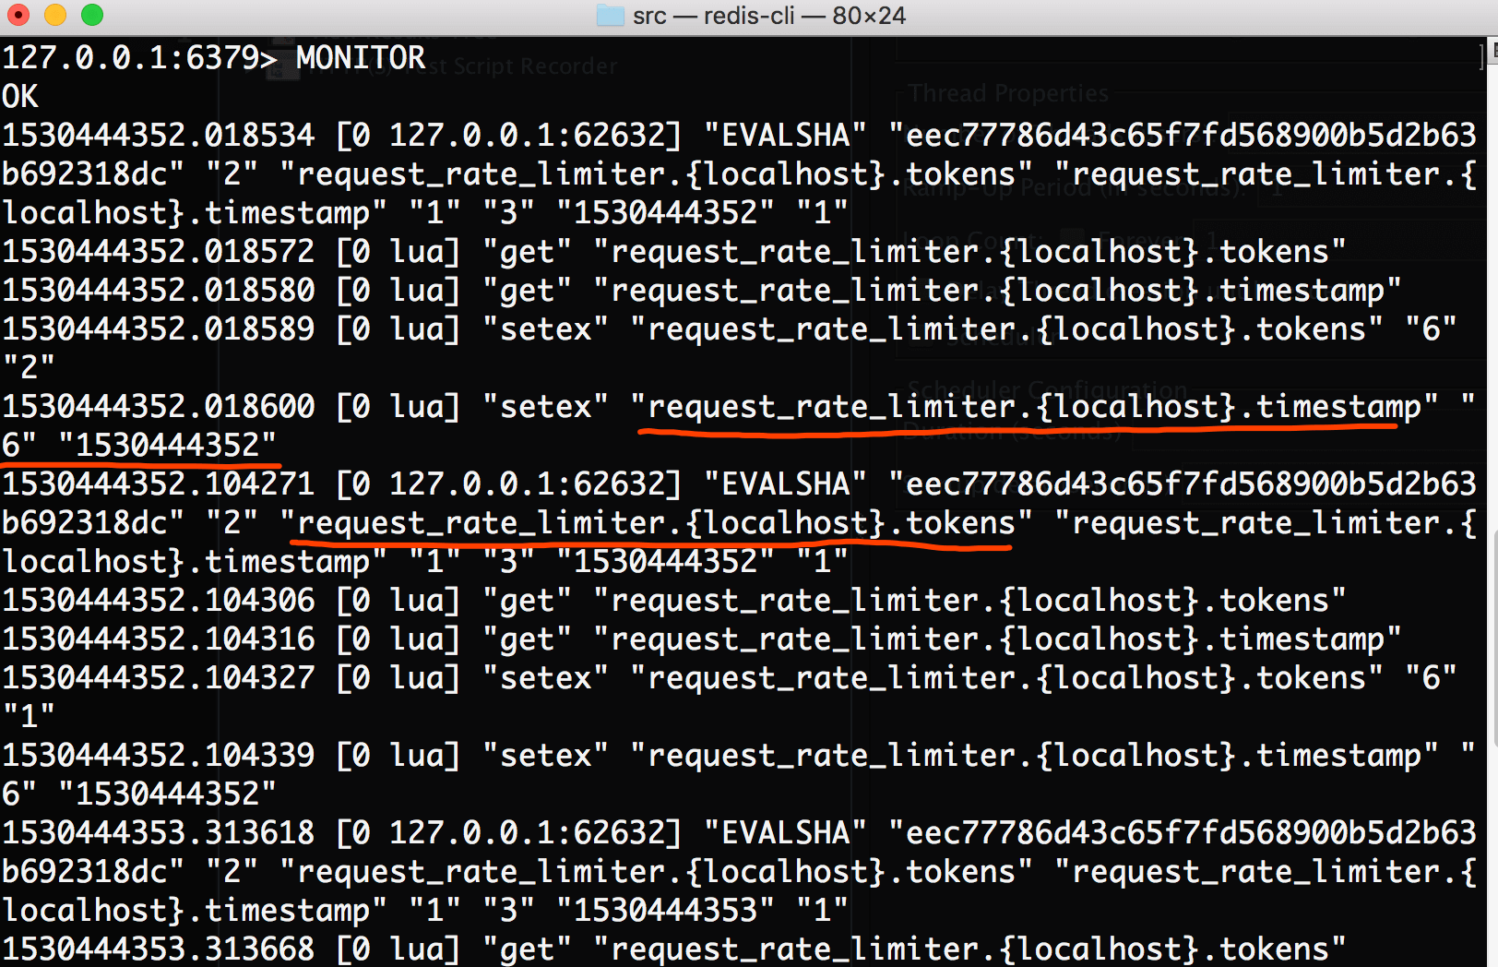The width and height of the screenshot is (1498, 967).
Task: Click timestamp 1530444352.018534
Action: click(159, 136)
